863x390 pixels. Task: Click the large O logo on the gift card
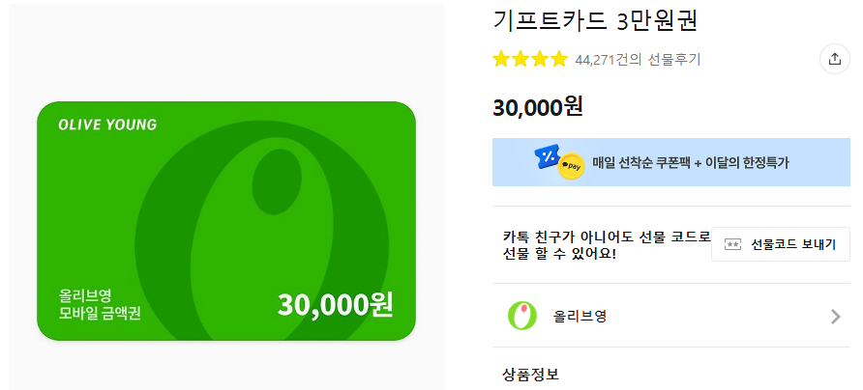coord(261,231)
